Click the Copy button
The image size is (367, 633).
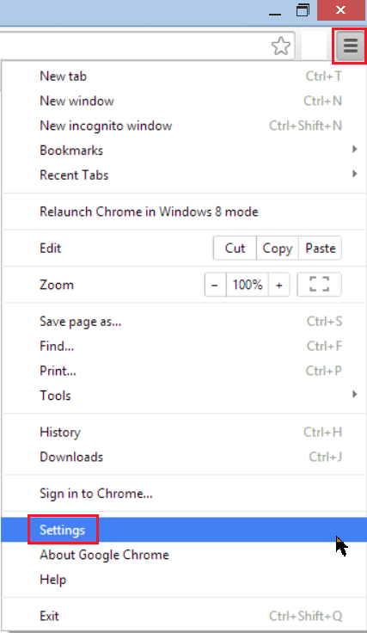coord(278,248)
